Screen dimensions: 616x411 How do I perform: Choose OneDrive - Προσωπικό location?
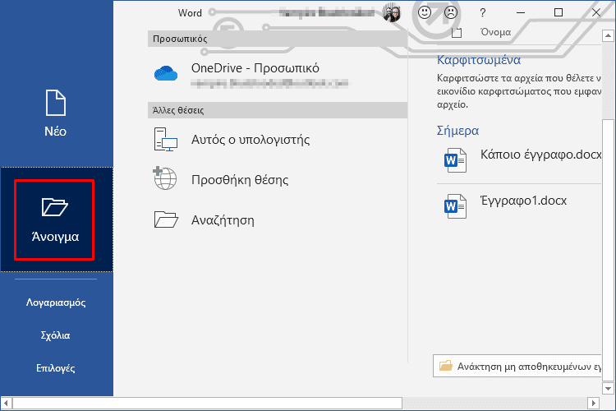coord(278,74)
